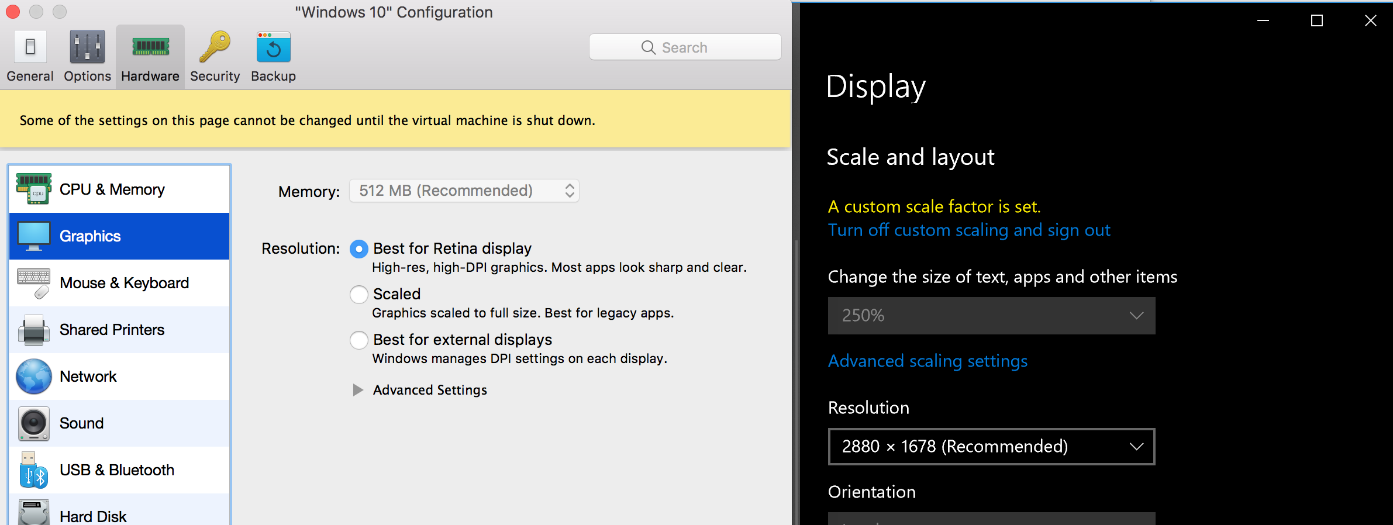Image resolution: width=1393 pixels, height=525 pixels.
Task: Click 'Windows manages DPI settings' description
Action: (519, 359)
